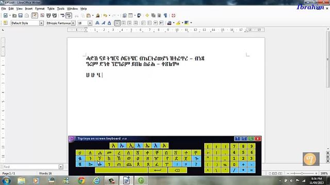Screen dimensions: 330x185
Task: Click the Backspace key on Tigrinya keyboard
Action: click(x=177, y=170)
